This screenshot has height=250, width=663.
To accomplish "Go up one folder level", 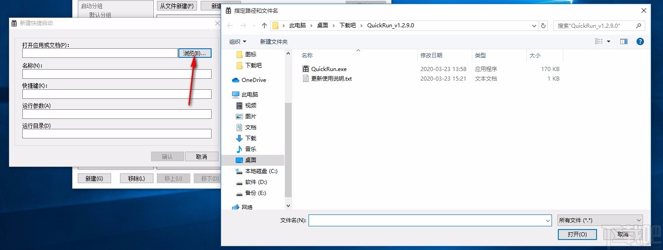I will [x=264, y=26].
